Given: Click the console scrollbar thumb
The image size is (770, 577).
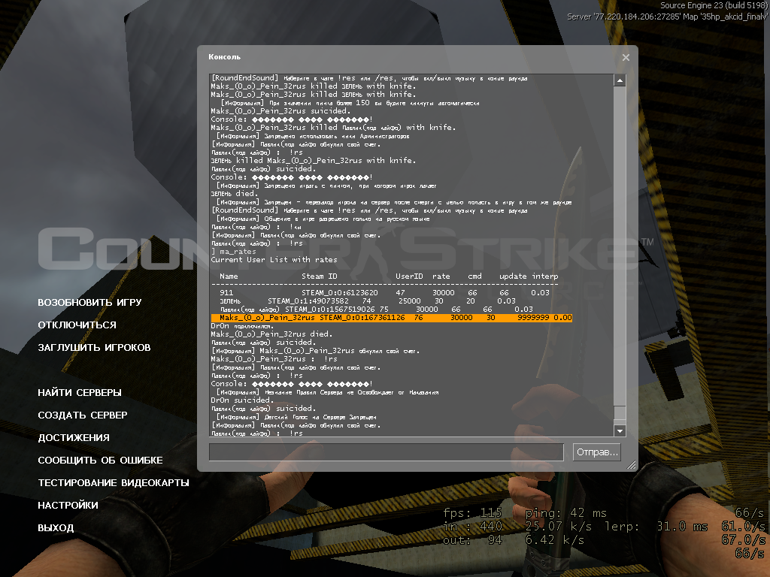Looking at the screenshot, I should click(620, 412).
